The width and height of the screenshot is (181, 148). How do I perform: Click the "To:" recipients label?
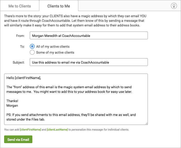pos(22,46)
